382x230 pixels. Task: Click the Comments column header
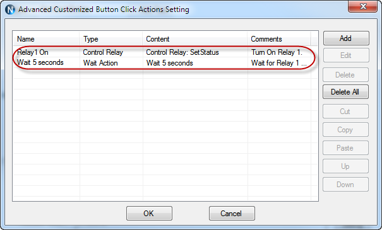278,39
